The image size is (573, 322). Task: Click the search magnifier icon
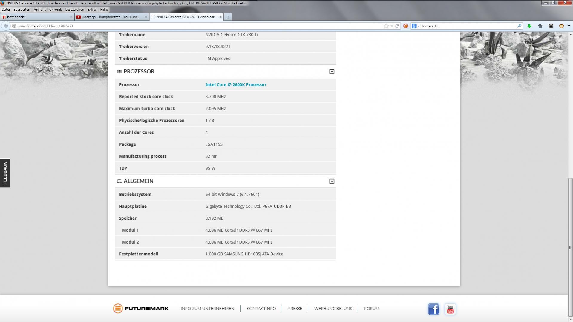tap(519, 26)
